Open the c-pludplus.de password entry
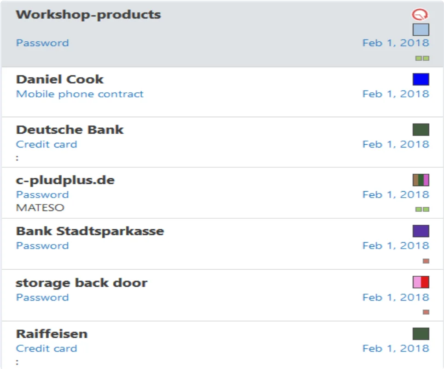Screen dimensions: 444x369 (x=222, y=193)
